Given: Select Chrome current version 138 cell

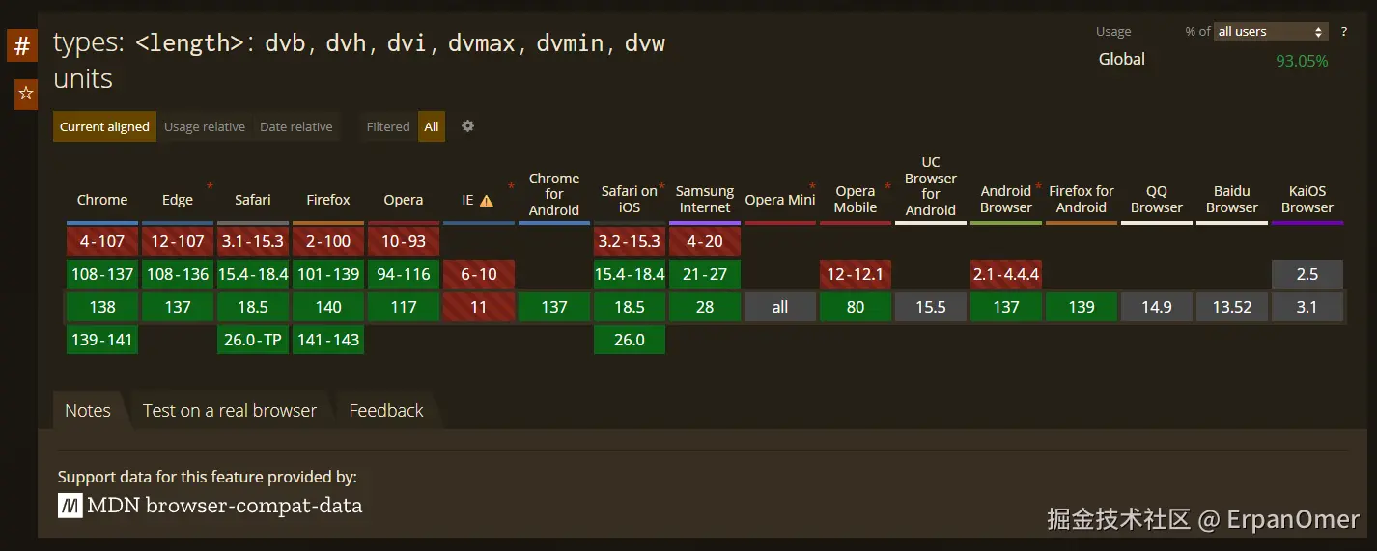Looking at the screenshot, I should [102, 307].
